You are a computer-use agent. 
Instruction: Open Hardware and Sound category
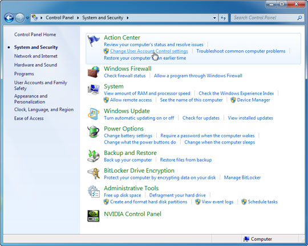pyautogui.click(x=35, y=65)
